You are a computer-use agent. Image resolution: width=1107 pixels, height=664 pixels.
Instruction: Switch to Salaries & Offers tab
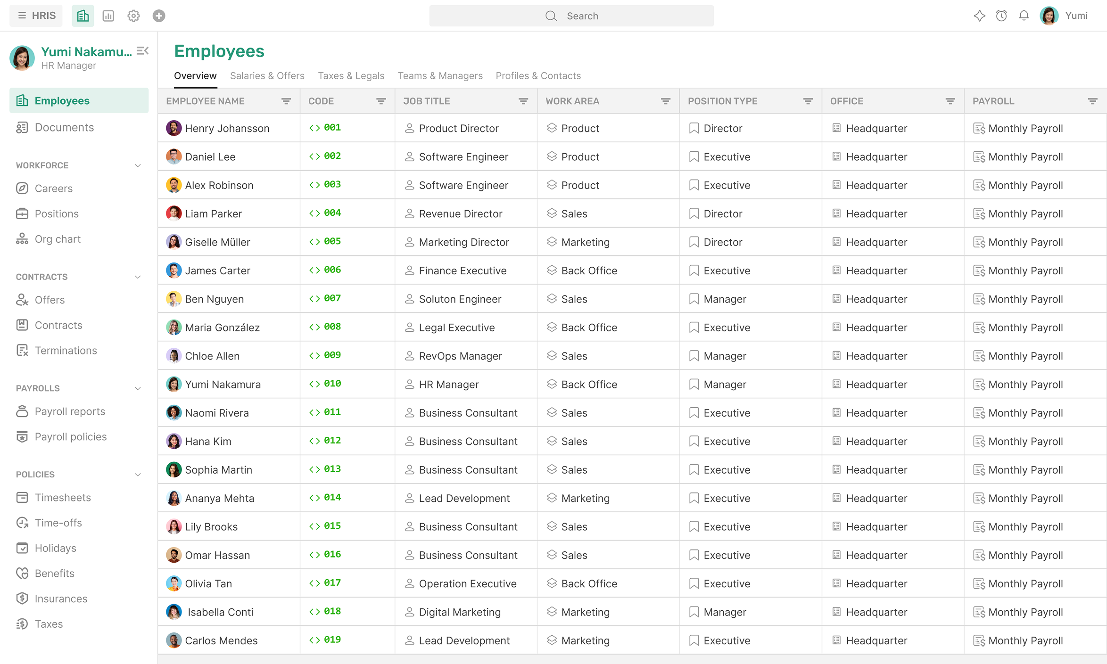[267, 76]
